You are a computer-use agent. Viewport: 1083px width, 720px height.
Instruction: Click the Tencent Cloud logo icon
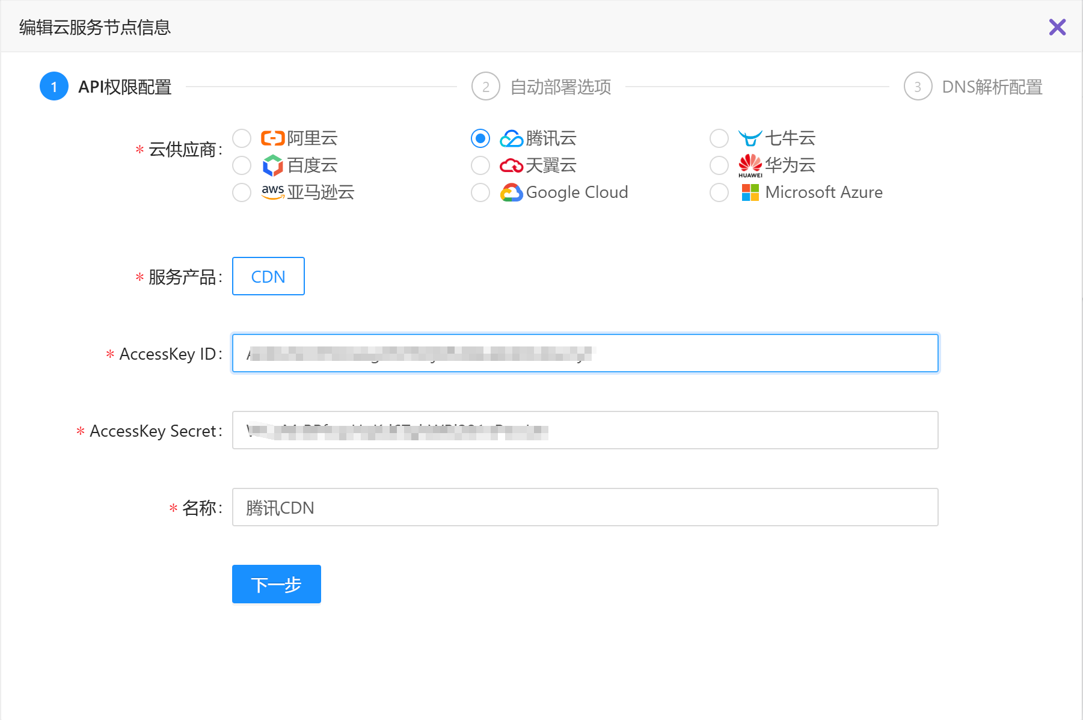click(511, 138)
